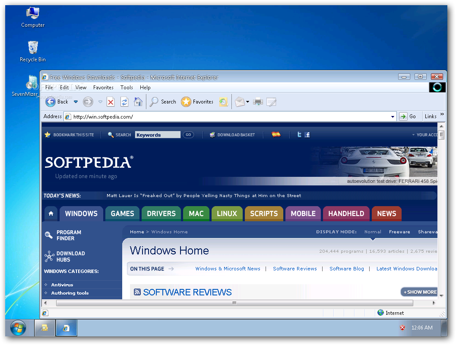Click the Back arrow icon
This screenshot has width=456, height=345.
(x=51, y=102)
